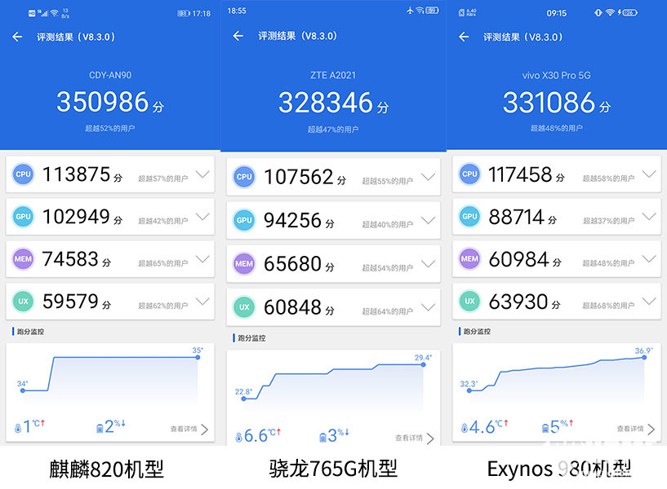Image resolution: width=667 pixels, height=489 pixels.
Task: Tap the battery status icon next to 17:18
Action: 184,14
